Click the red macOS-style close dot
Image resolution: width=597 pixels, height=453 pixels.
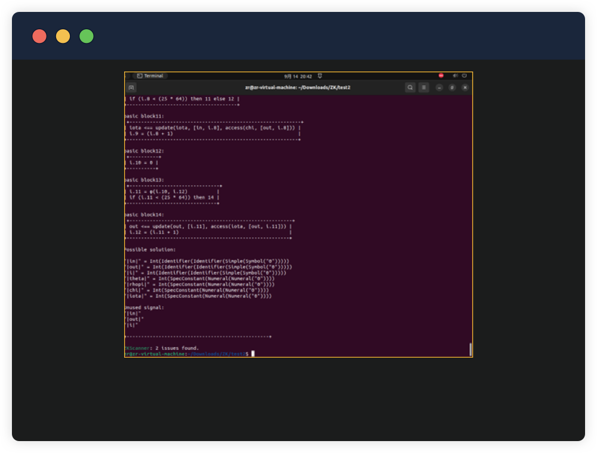(x=39, y=36)
